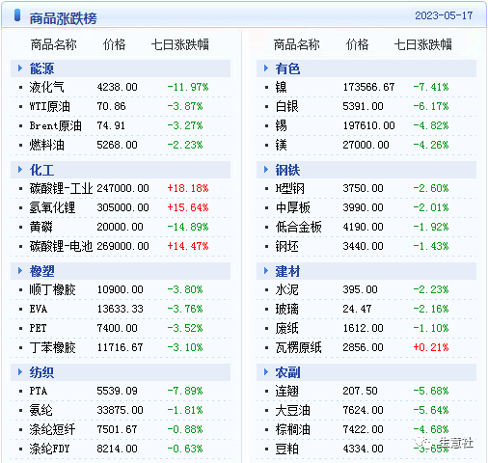Click left 七日涨跌幅 column header
Image resolution: width=488 pixels, height=463 pixels.
[x=180, y=44]
